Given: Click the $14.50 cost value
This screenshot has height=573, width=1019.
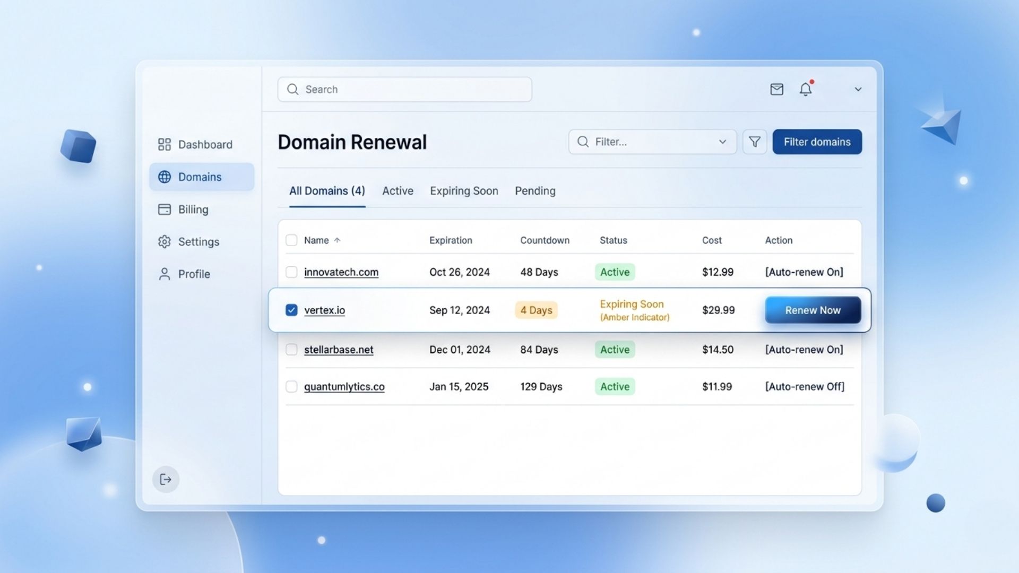Looking at the screenshot, I should click(718, 350).
